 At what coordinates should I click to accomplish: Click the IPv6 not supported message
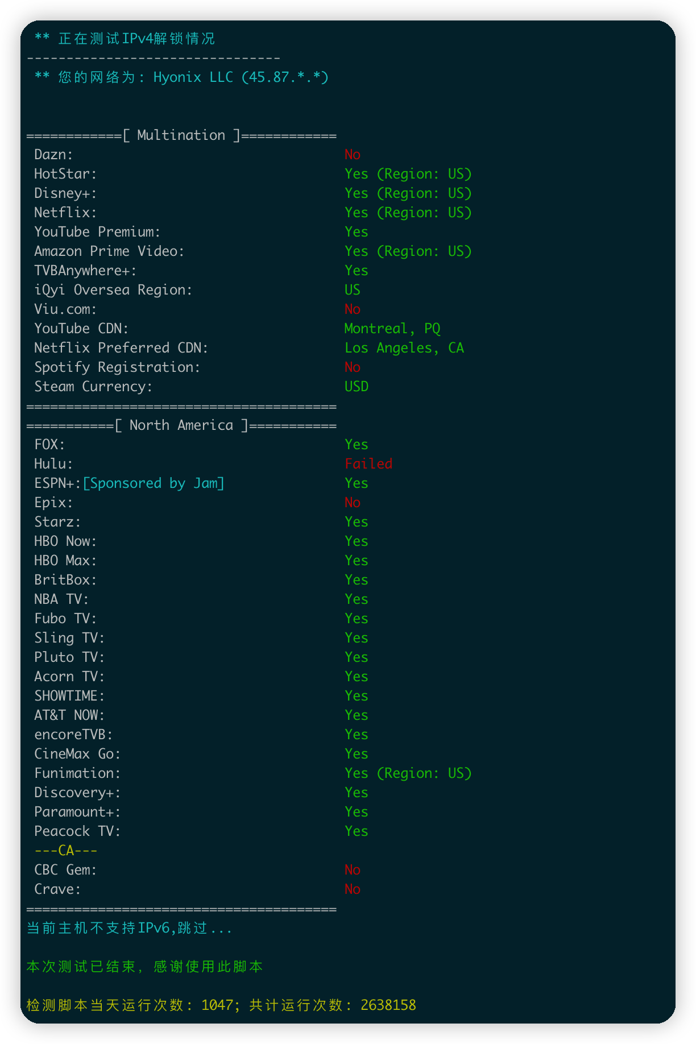point(130,928)
